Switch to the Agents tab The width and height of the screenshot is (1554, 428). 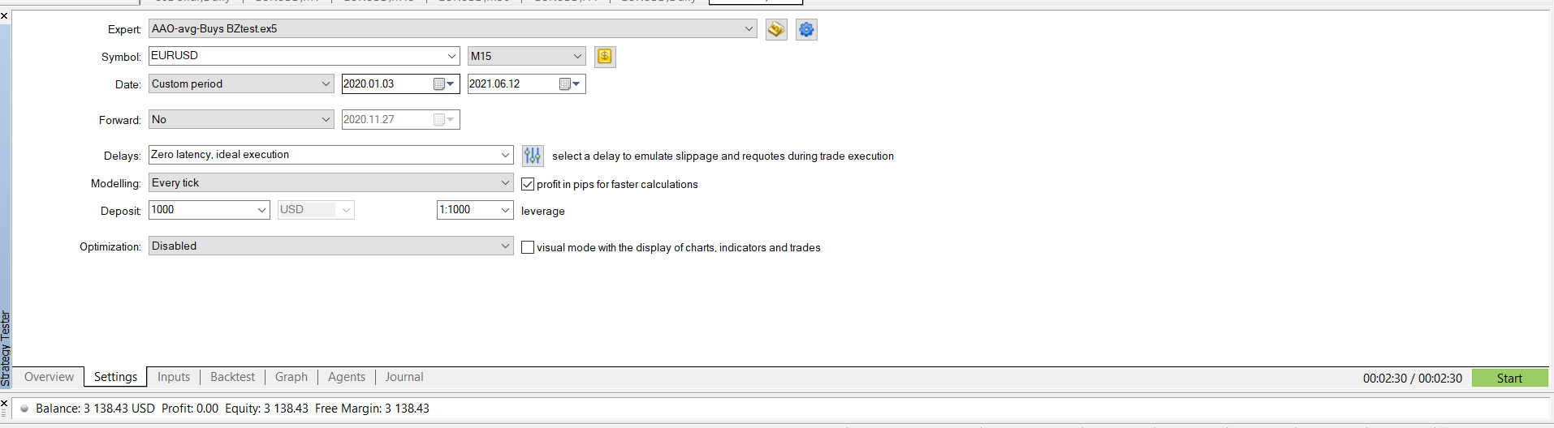tap(347, 377)
